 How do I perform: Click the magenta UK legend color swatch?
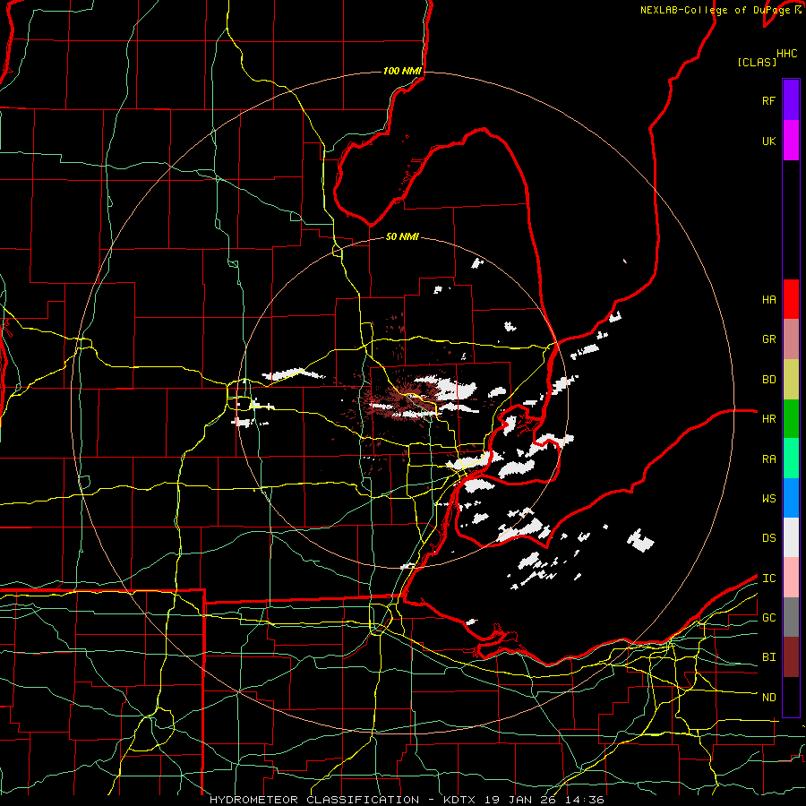(791, 141)
